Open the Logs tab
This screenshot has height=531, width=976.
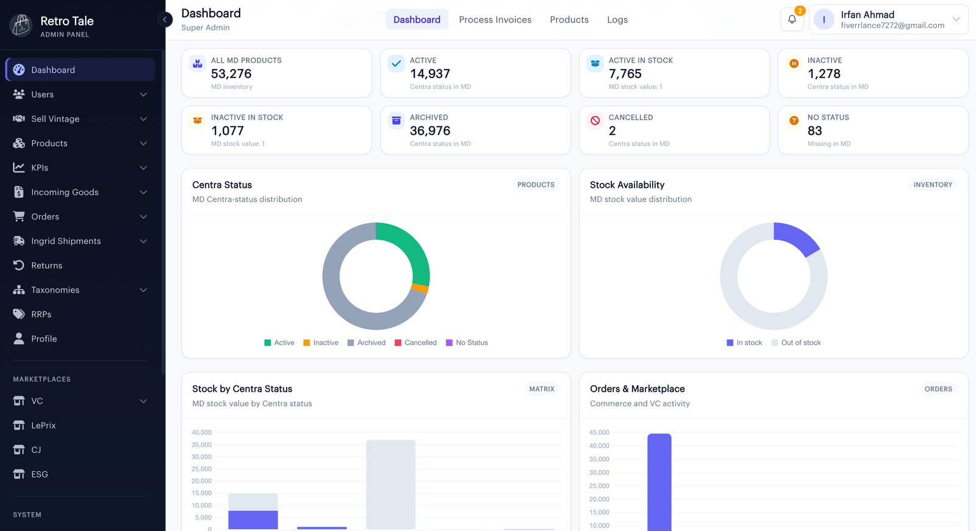[x=617, y=20]
